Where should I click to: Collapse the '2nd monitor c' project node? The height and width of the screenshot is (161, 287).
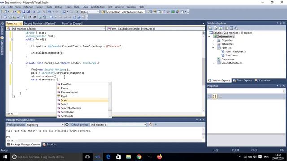pos(209,37)
